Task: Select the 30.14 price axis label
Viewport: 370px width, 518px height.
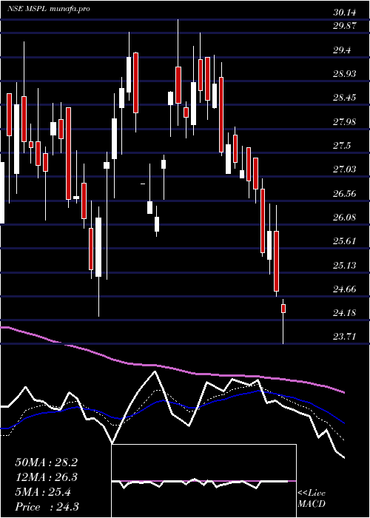Action: [x=345, y=13]
